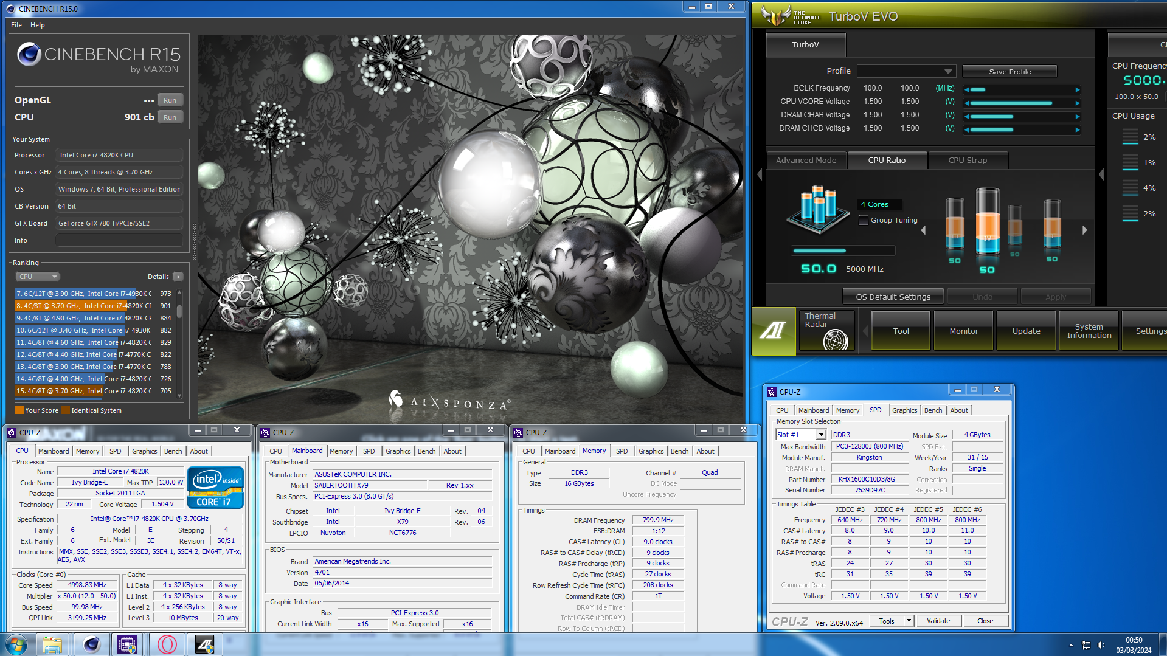Run the CPU benchmark

[x=170, y=117]
